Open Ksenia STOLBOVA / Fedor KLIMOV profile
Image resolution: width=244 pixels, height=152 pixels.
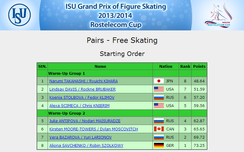tap(82, 98)
